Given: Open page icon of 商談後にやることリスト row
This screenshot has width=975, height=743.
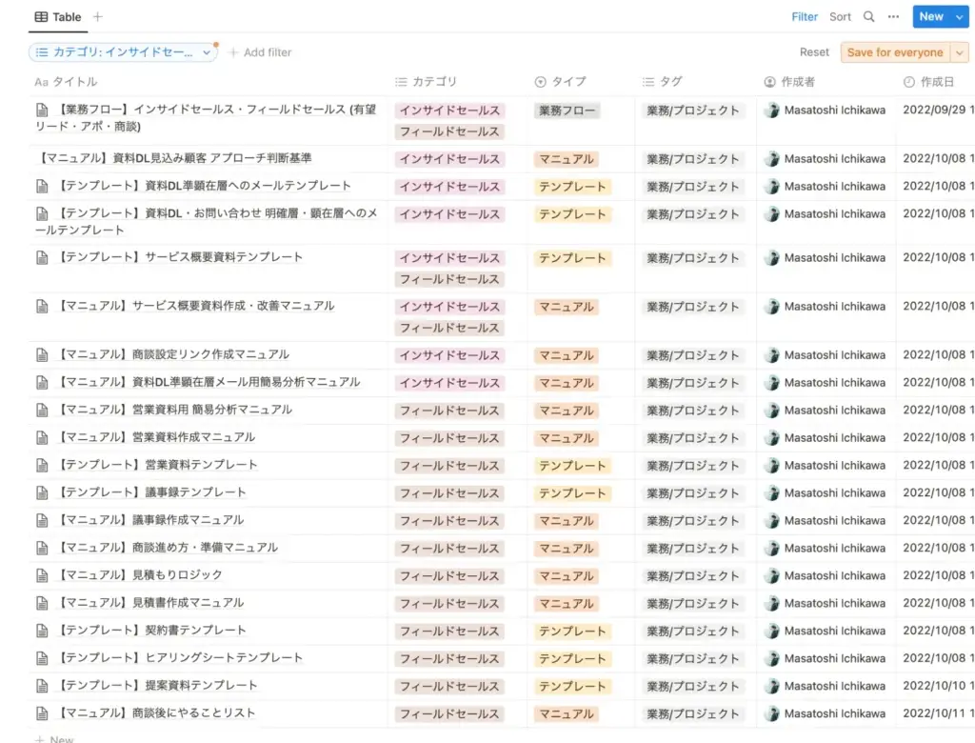Looking at the screenshot, I should pyautogui.click(x=42, y=713).
